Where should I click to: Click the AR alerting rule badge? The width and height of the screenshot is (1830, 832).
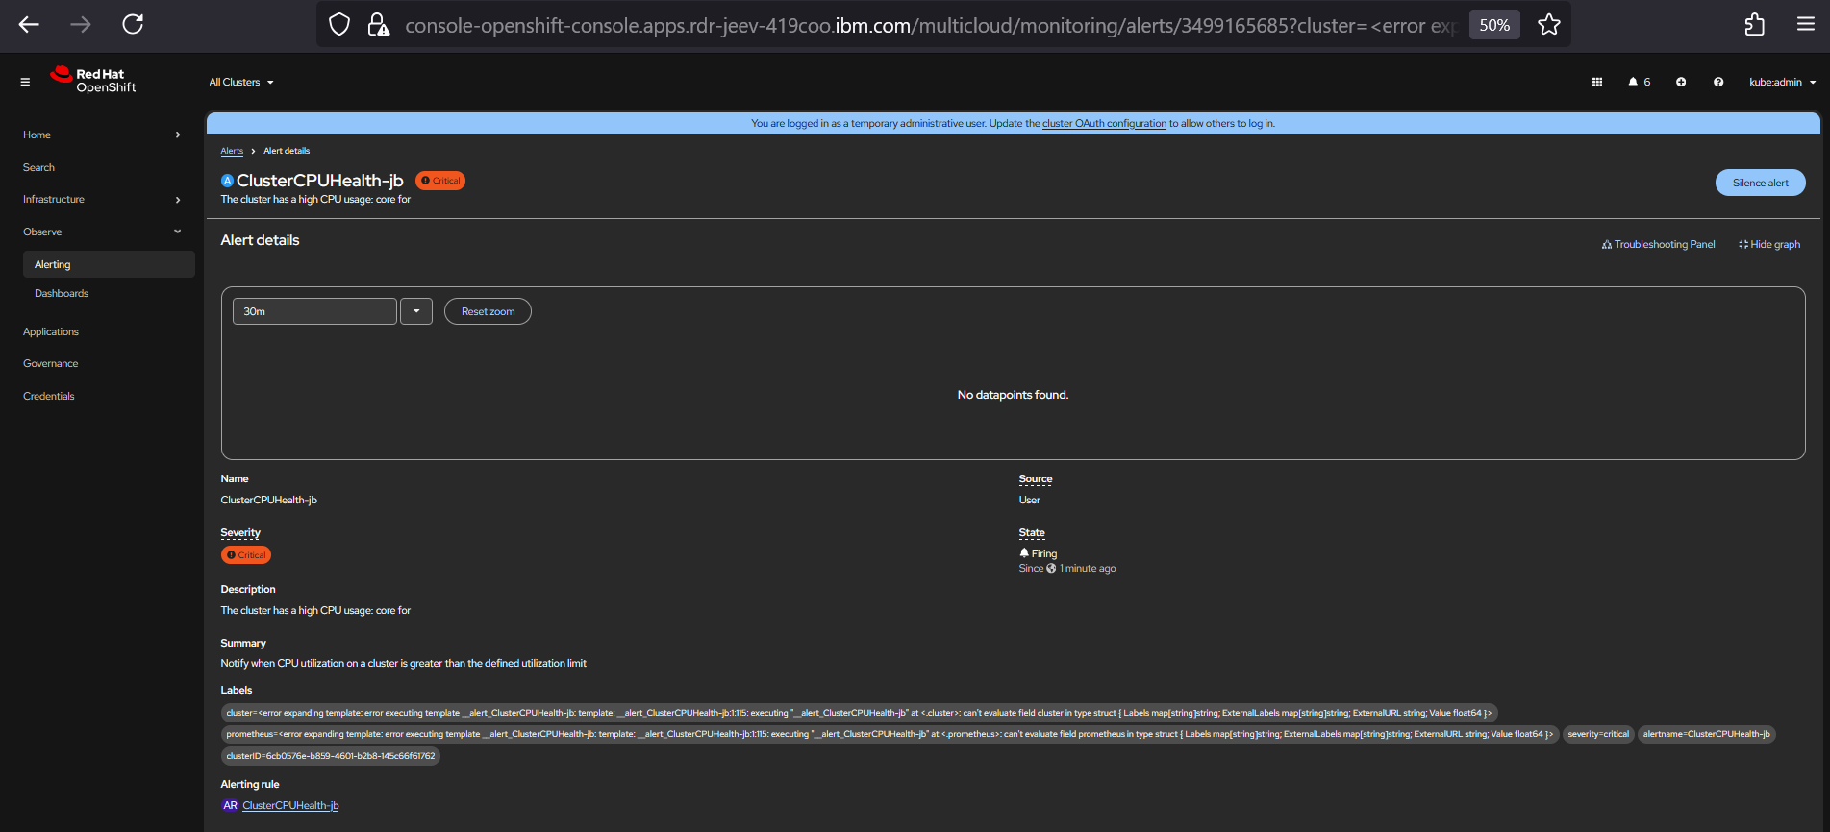pyautogui.click(x=230, y=806)
